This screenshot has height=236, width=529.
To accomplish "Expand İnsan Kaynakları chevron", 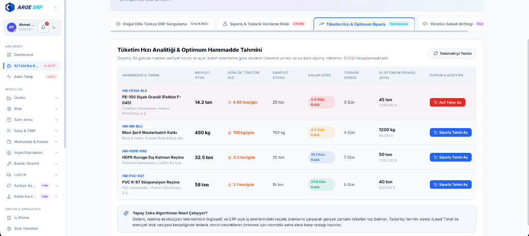I will click(x=56, y=153).
